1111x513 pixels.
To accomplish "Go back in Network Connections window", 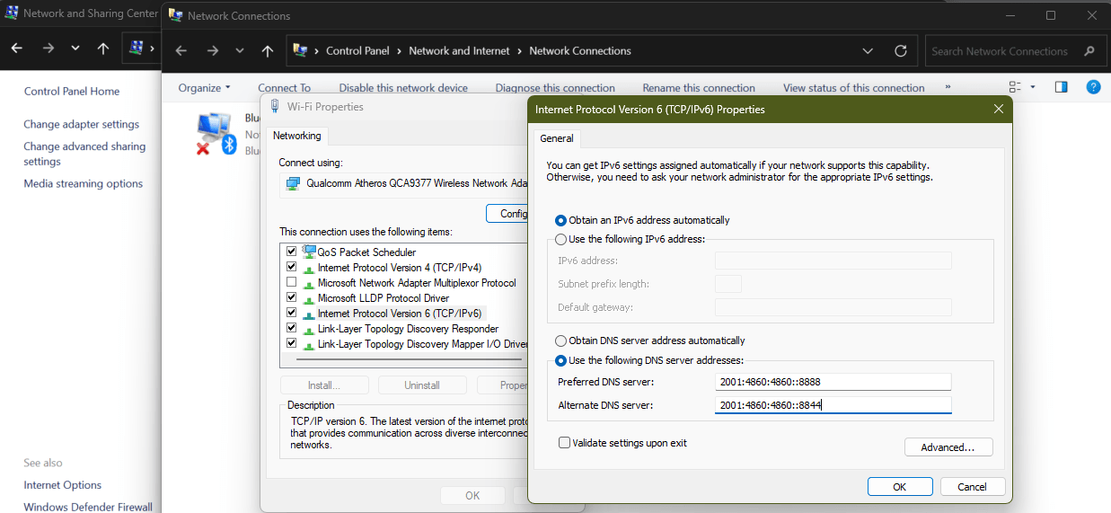I will point(181,51).
